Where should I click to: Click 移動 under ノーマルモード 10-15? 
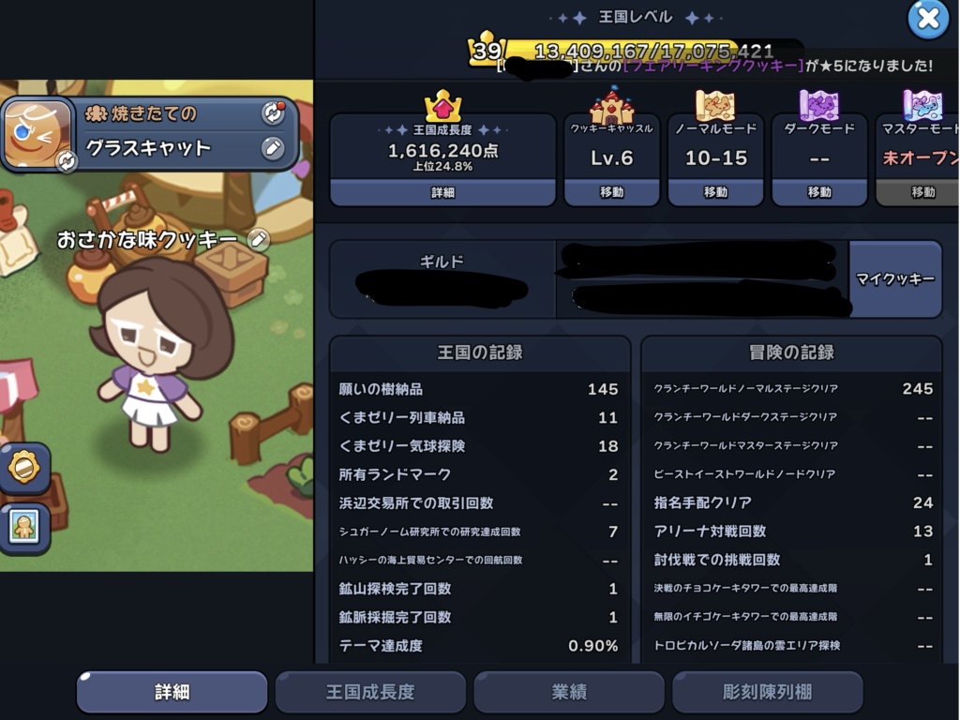pyautogui.click(x=715, y=192)
